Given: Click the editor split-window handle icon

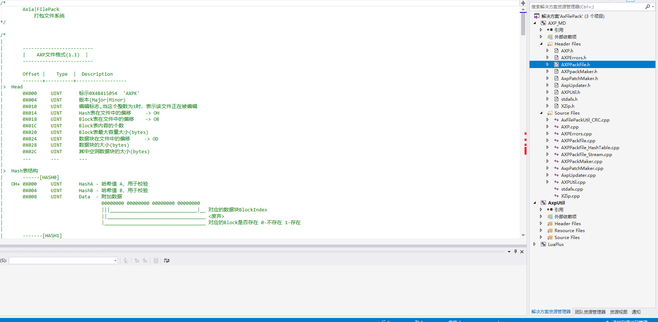Looking at the screenshot, I should tap(523, 3).
